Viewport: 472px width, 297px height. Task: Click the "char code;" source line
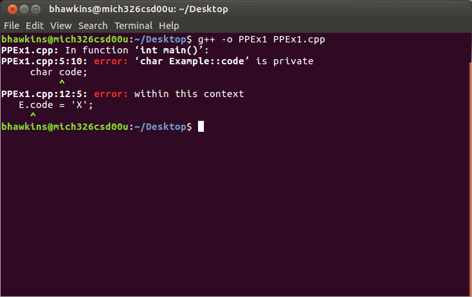(59, 72)
